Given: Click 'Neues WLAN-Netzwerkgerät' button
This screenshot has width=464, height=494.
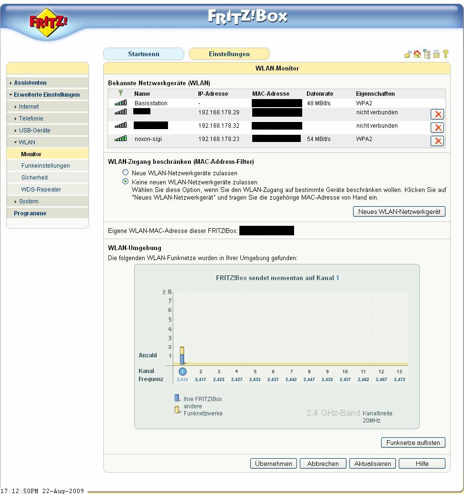Looking at the screenshot, I should tap(399, 212).
